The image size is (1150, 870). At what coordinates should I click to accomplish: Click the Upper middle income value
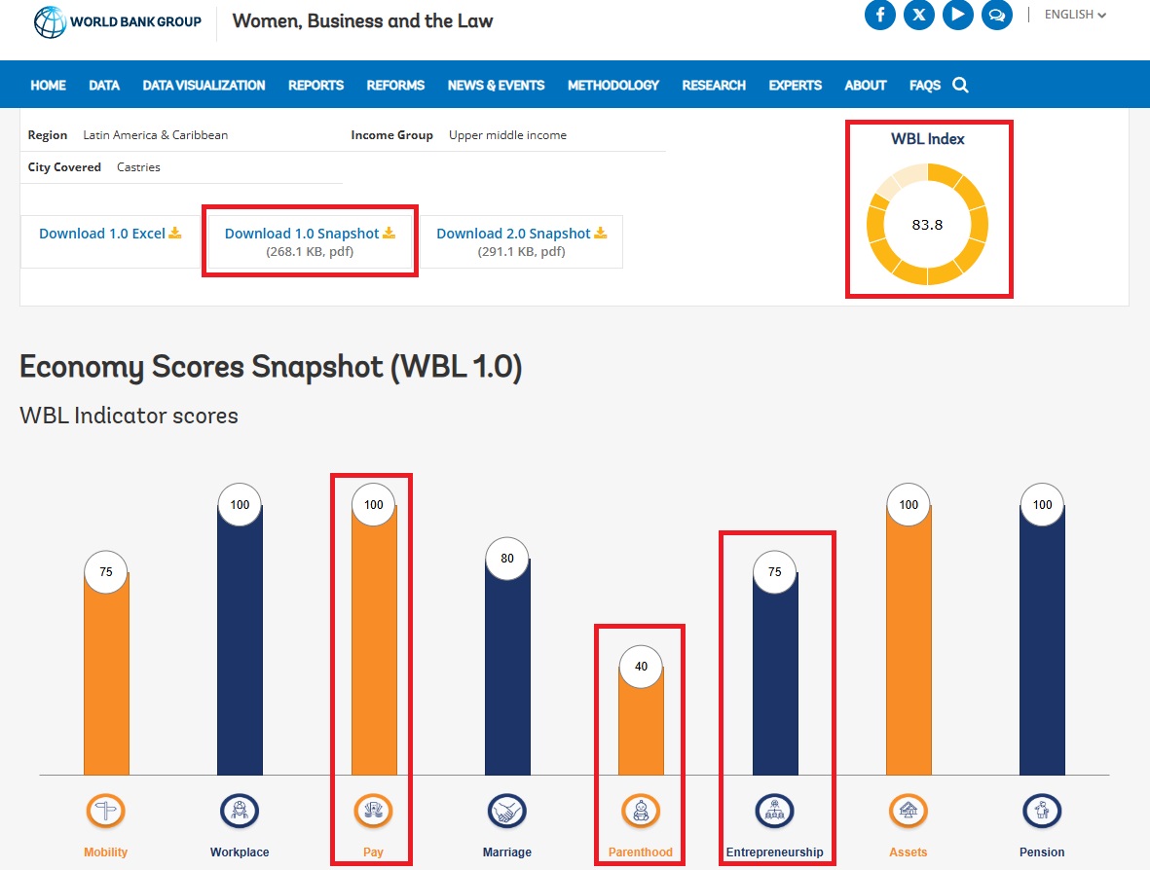[507, 135]
